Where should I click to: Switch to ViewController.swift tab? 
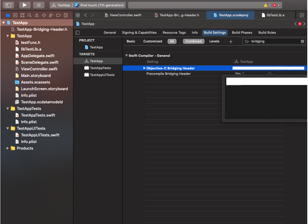pyautogui.click(x=123, y=15)
